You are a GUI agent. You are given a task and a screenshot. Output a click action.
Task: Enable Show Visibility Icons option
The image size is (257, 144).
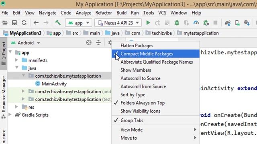point(155,111)
